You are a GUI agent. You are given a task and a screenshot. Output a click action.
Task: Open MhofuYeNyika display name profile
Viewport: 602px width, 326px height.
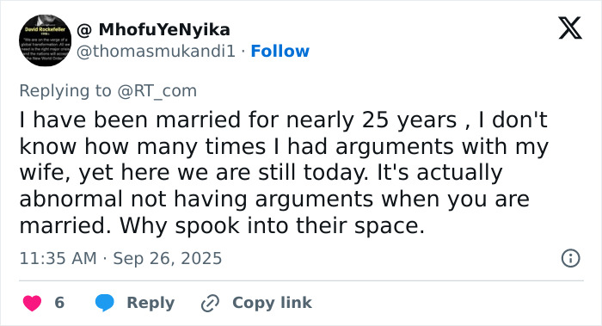coord(164,29)
